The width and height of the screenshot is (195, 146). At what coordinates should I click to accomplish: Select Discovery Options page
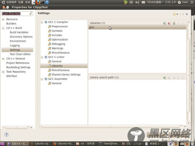click(21, 37)
